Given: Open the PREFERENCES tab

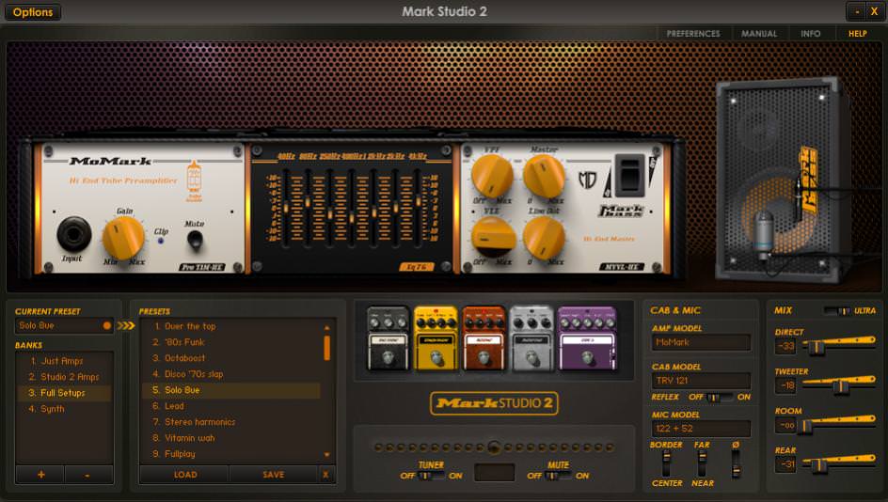Looking at the screenshot, I should coord(693,34).
